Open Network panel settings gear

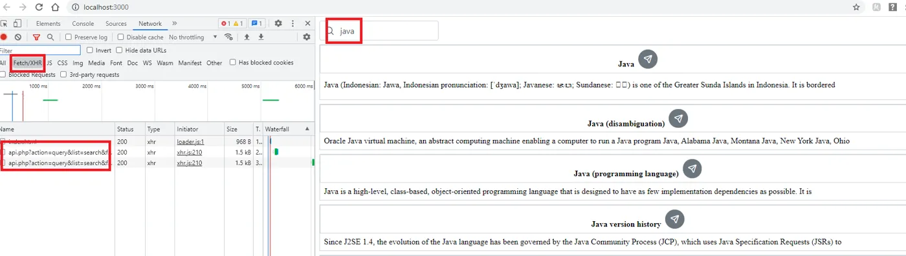(307, 37)
